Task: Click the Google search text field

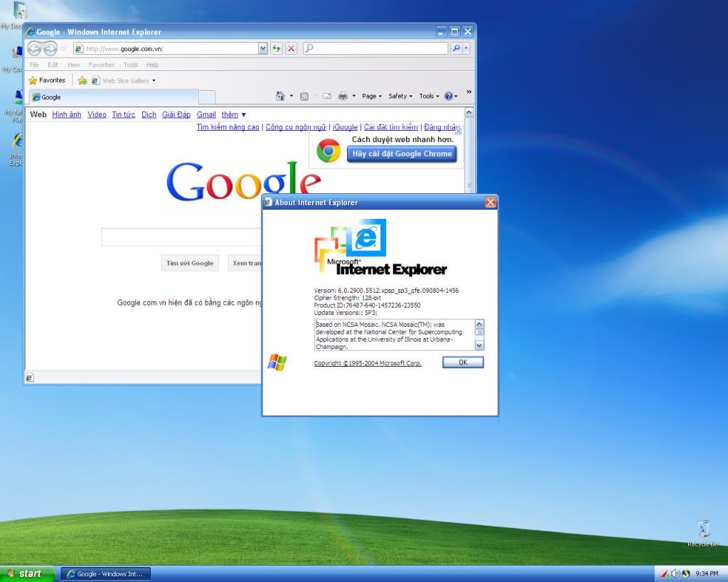Action: pos(181,237)
